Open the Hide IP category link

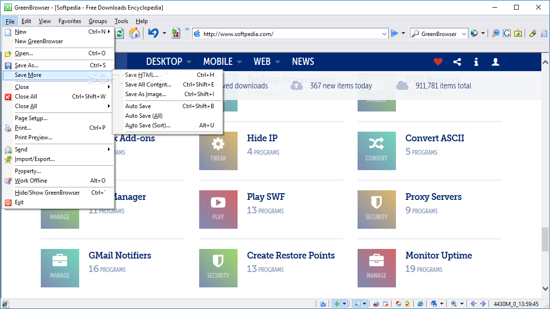point(262,138)
